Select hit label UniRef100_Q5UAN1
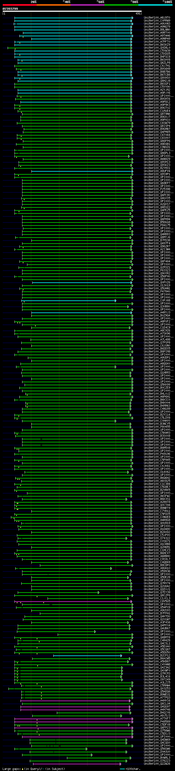Viewport: 175px width, 771px height. coord(157,288)
